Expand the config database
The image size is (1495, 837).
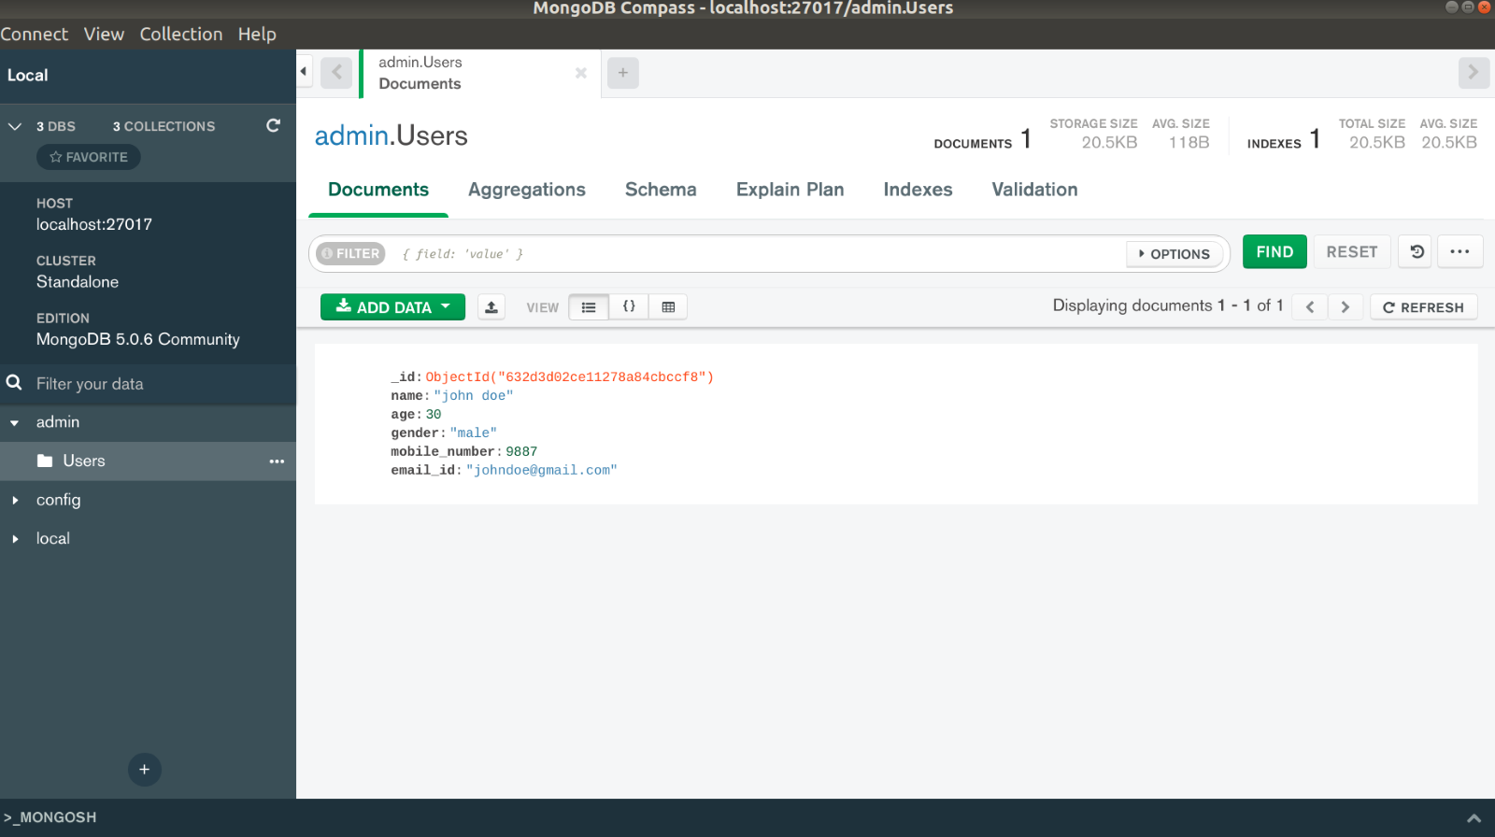[15, 501]
